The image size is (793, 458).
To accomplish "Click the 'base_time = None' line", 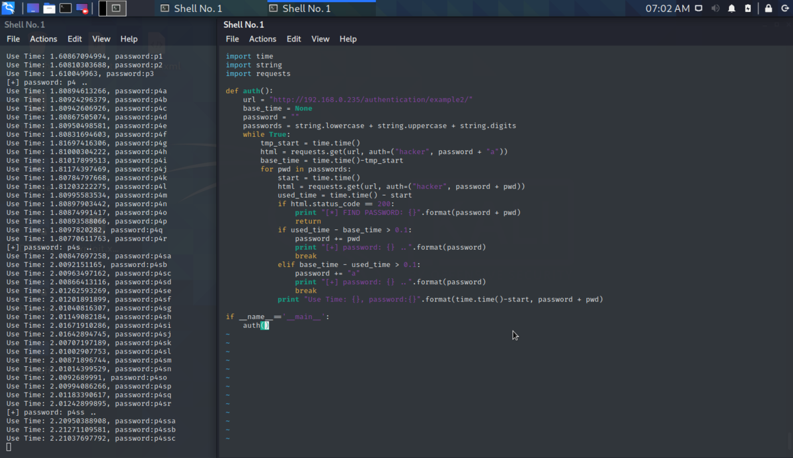I will point(278,108).
